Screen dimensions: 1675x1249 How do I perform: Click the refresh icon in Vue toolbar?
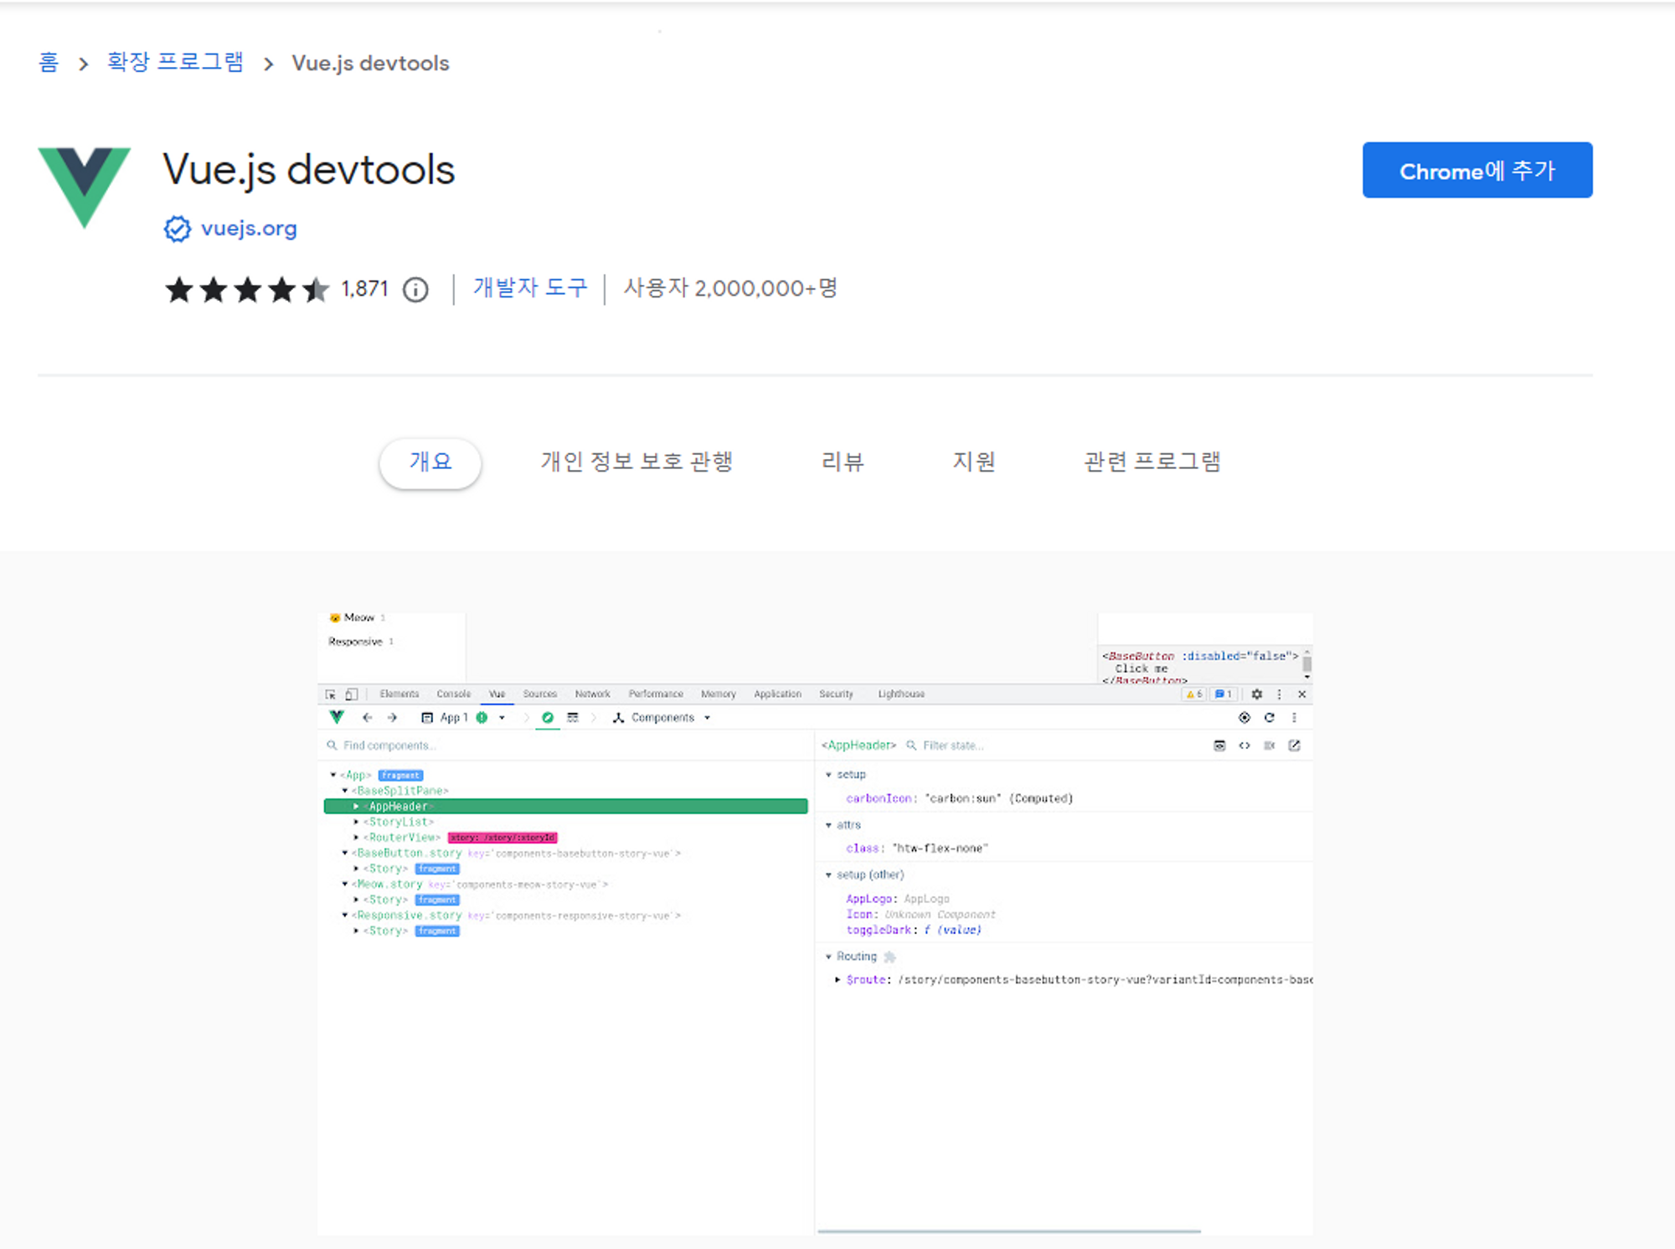1270,718
